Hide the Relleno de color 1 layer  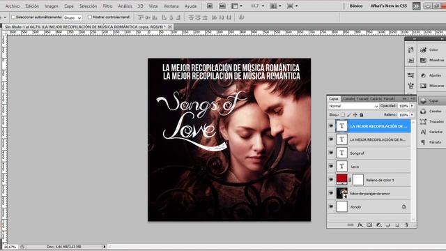pos(331,180)
